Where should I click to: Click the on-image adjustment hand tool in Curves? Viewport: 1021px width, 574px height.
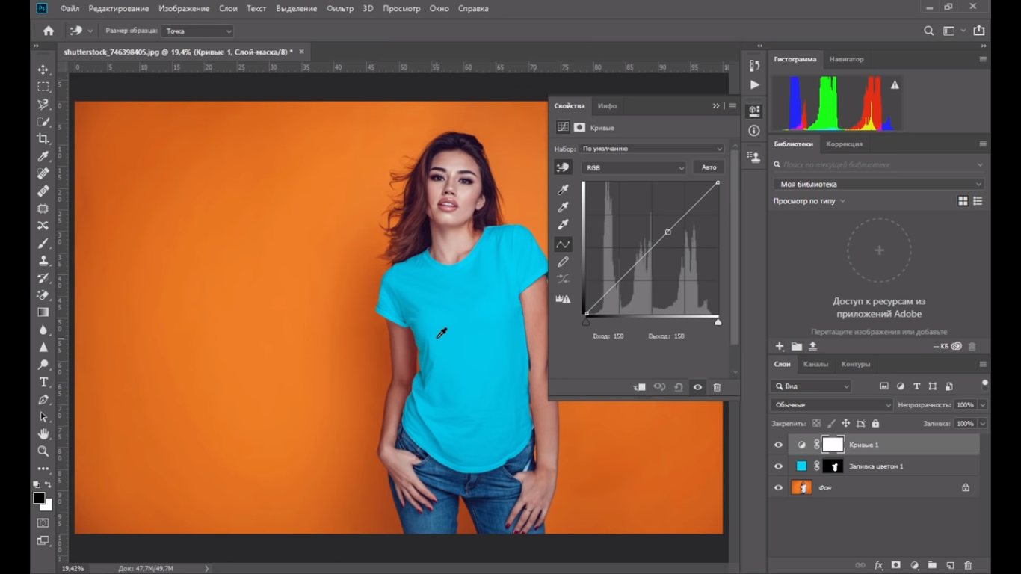pyautogui.click(x=563, y=167)
